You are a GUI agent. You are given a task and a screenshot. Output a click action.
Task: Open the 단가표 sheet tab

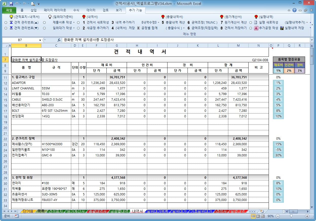point(28,211)
